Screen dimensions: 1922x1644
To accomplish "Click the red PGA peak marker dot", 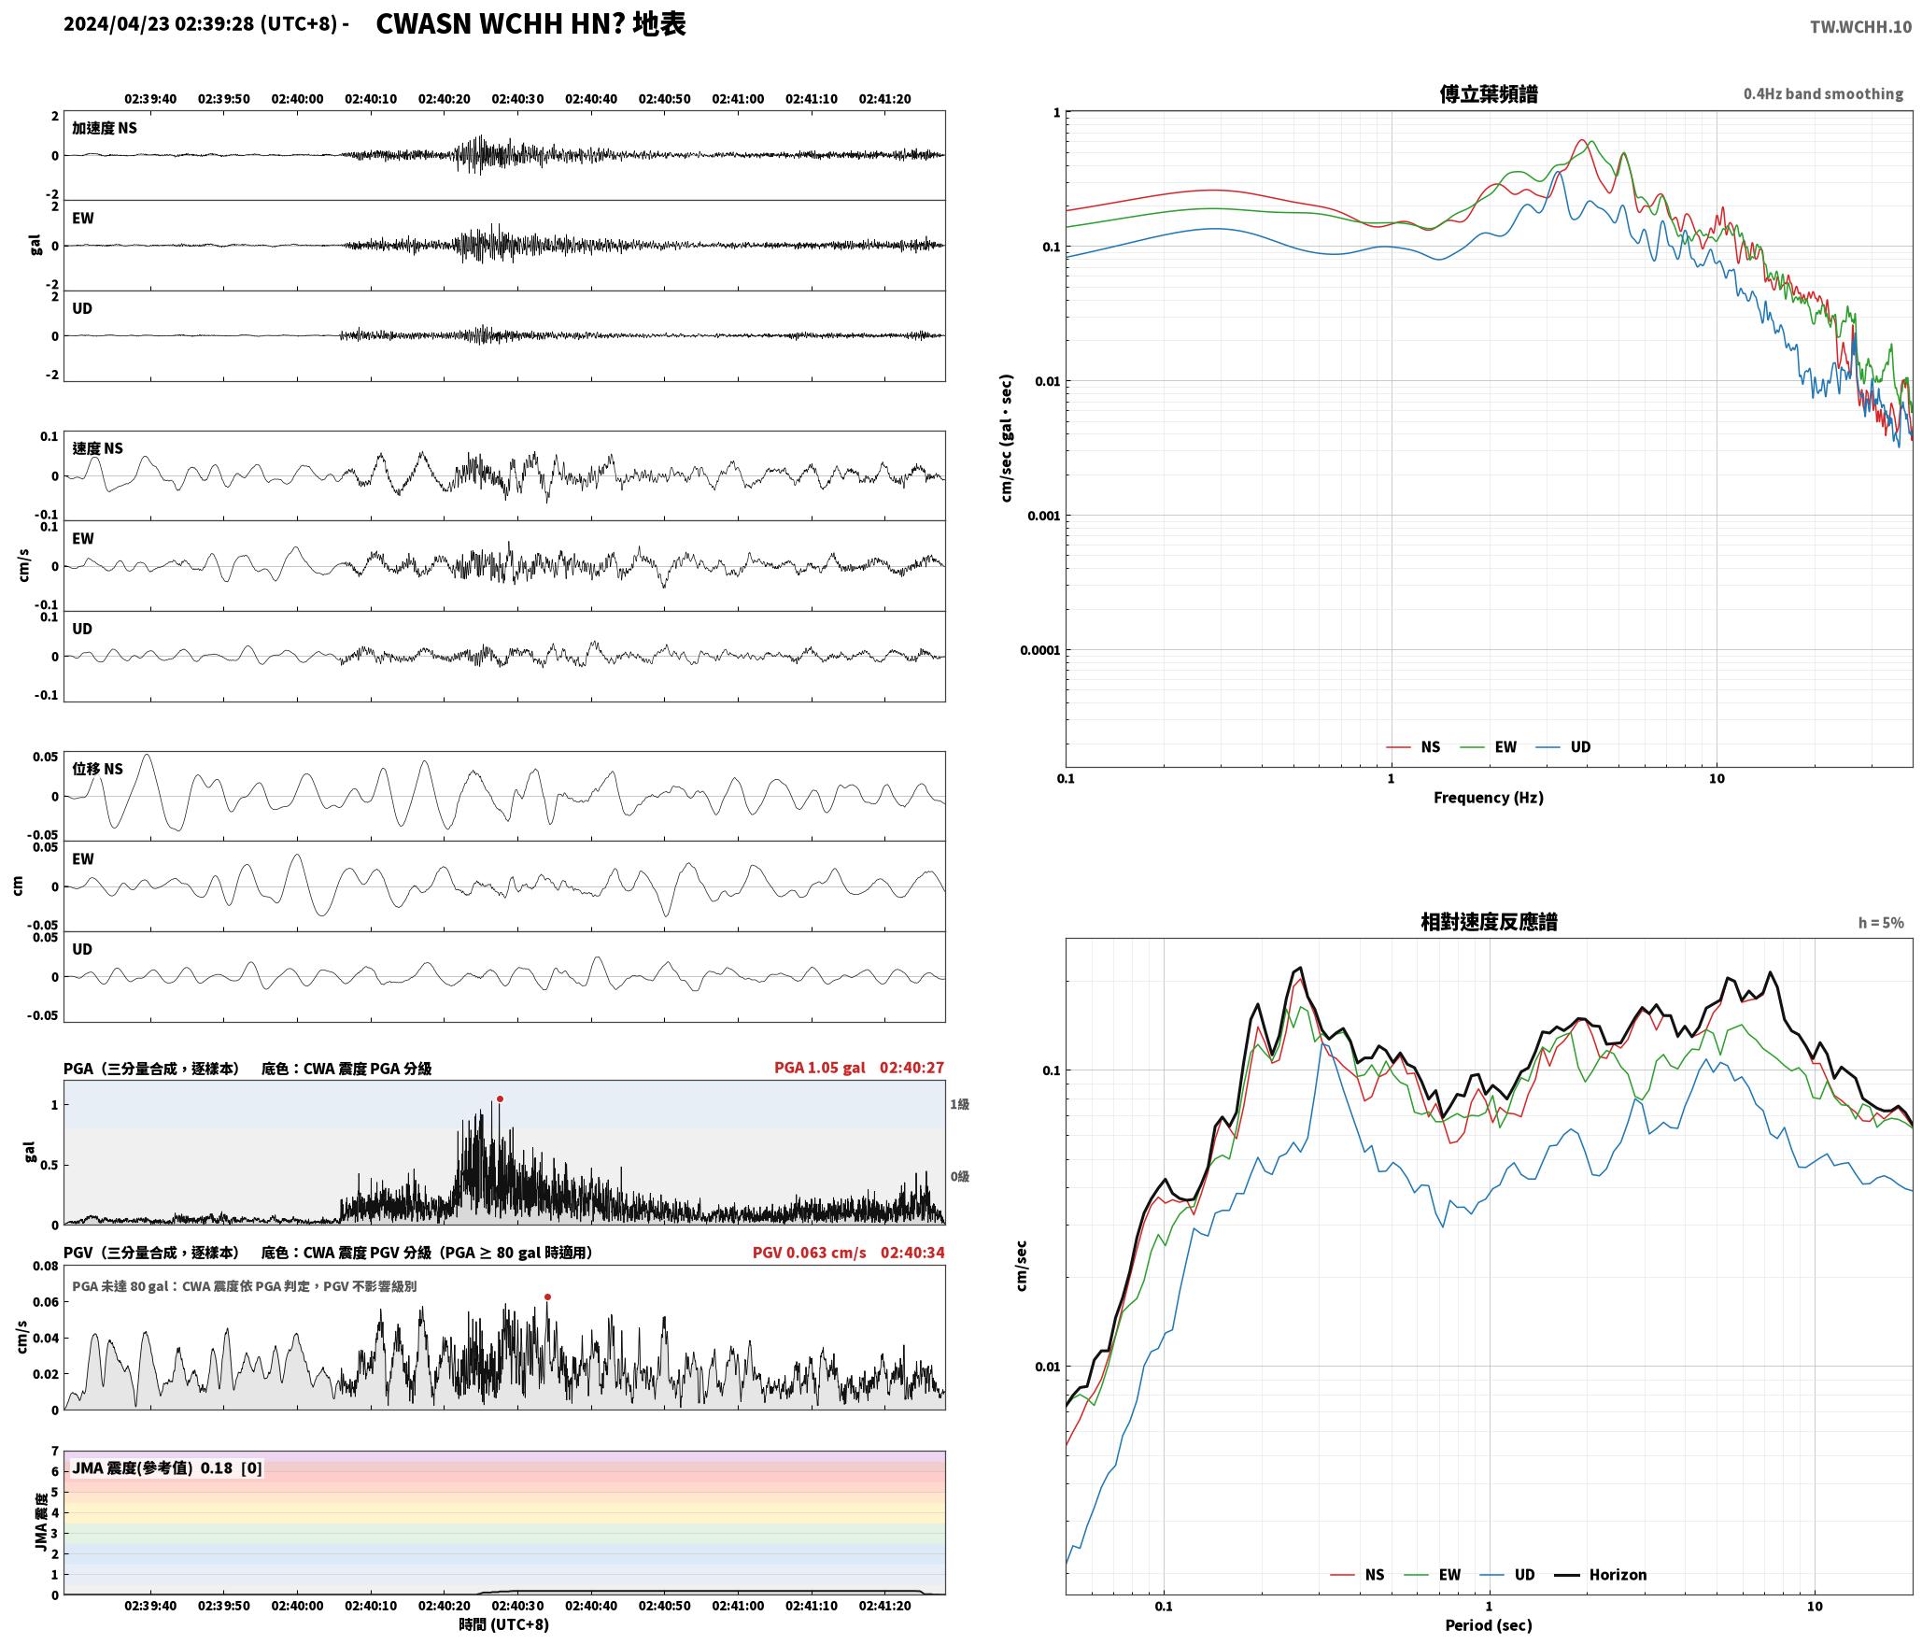I will pos(500,1099).
